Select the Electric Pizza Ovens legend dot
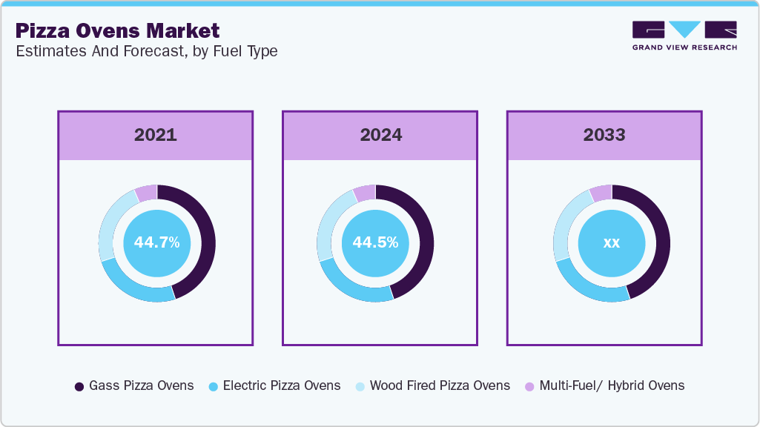 [x=214, y=386]
